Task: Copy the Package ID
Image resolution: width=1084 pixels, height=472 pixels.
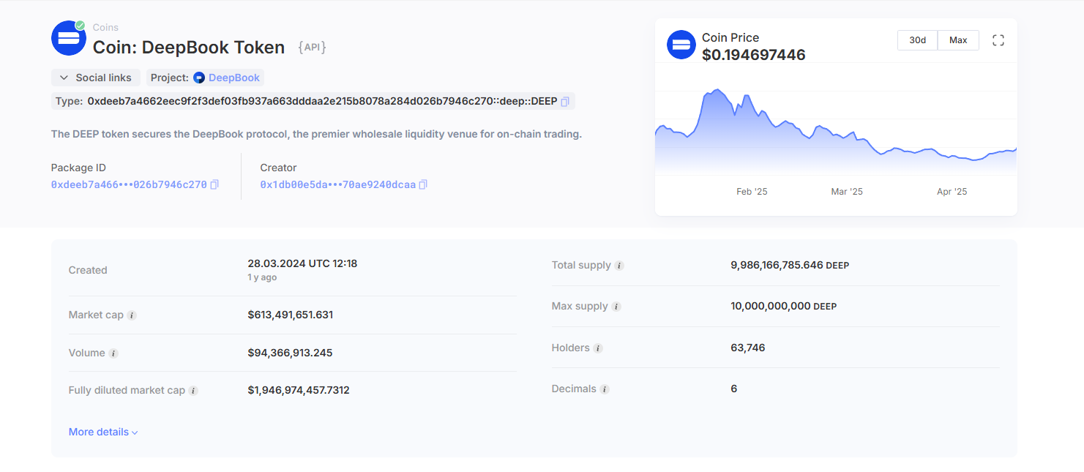Action: 214,185
